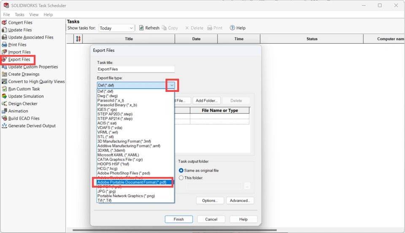Click the Export Files sidebar icon
405x233 pixels.
click(4, 59)
